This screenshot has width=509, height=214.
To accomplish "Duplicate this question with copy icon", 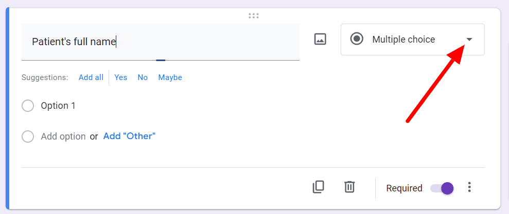I will coord(318,187).
